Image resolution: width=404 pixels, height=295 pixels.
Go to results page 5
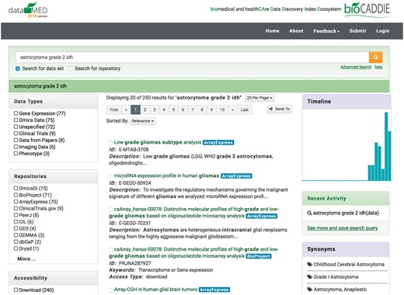tap(173, 109)
